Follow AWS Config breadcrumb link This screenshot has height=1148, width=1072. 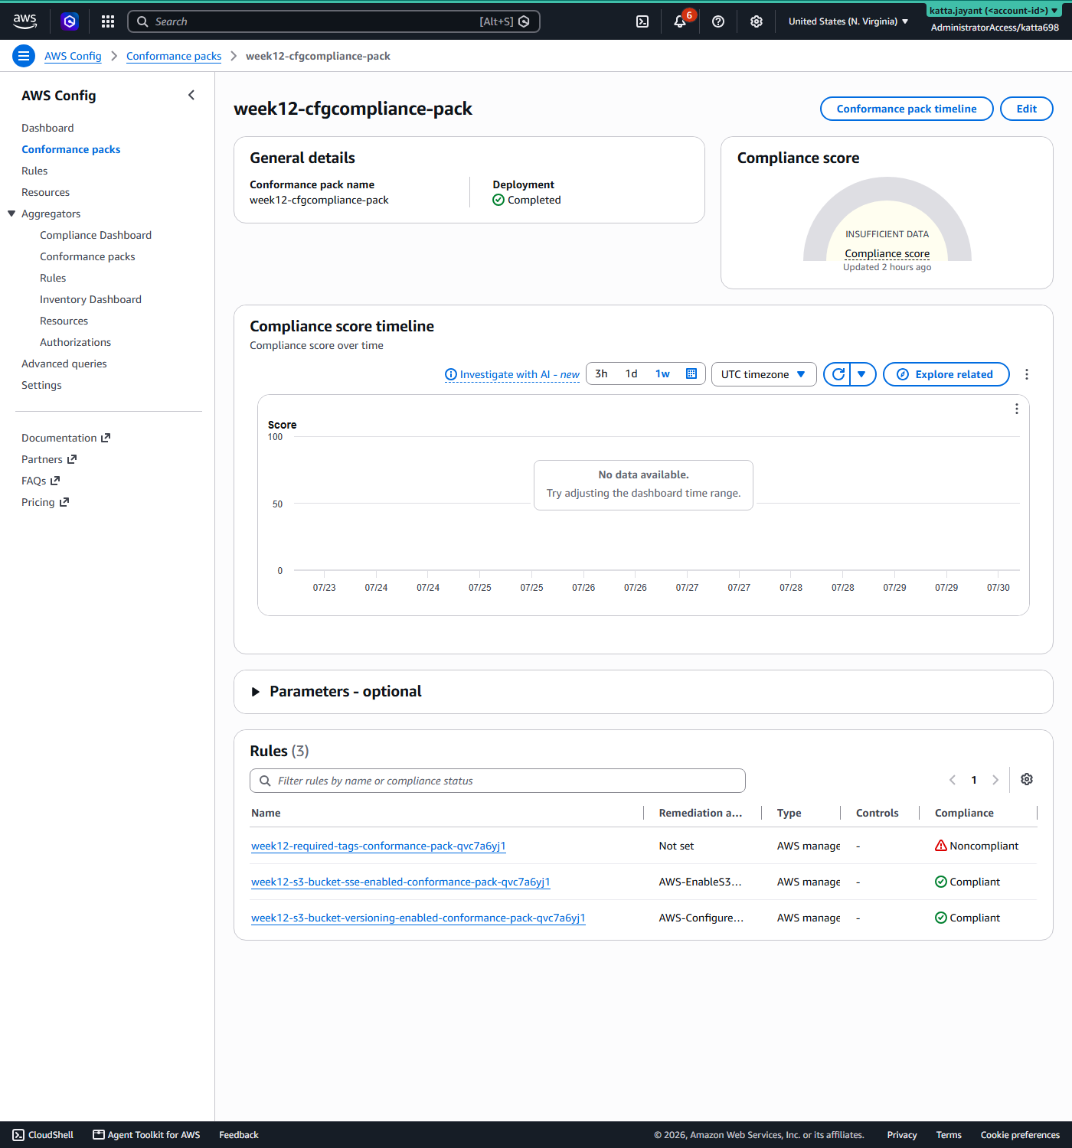73,56
